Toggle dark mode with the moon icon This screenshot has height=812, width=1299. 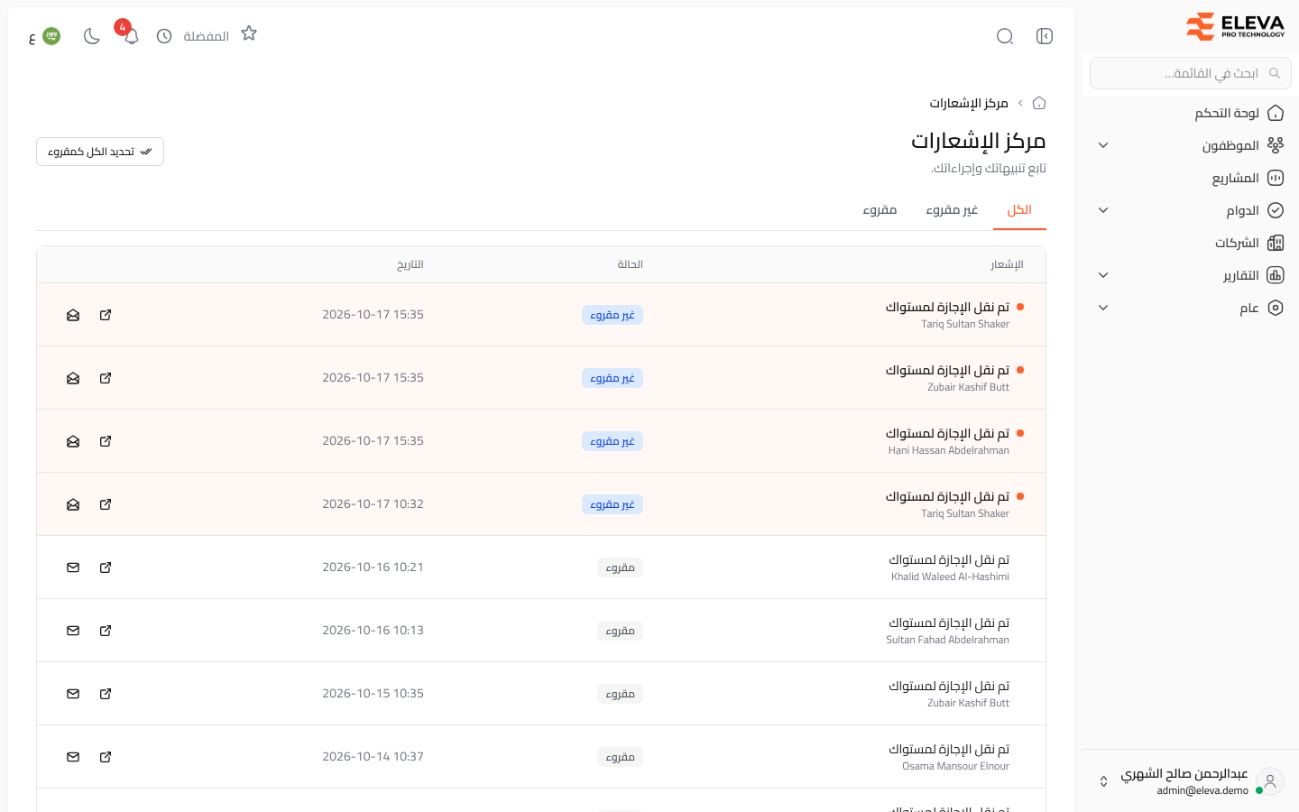(91, 36)
